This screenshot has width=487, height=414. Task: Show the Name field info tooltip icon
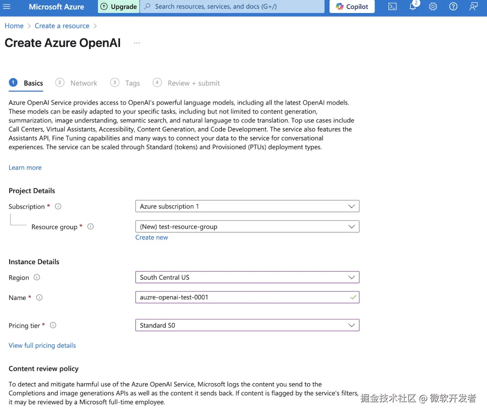coord(40,297)
